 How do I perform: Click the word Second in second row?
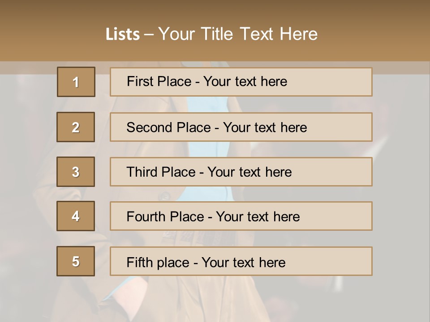[x=149, y=127]
